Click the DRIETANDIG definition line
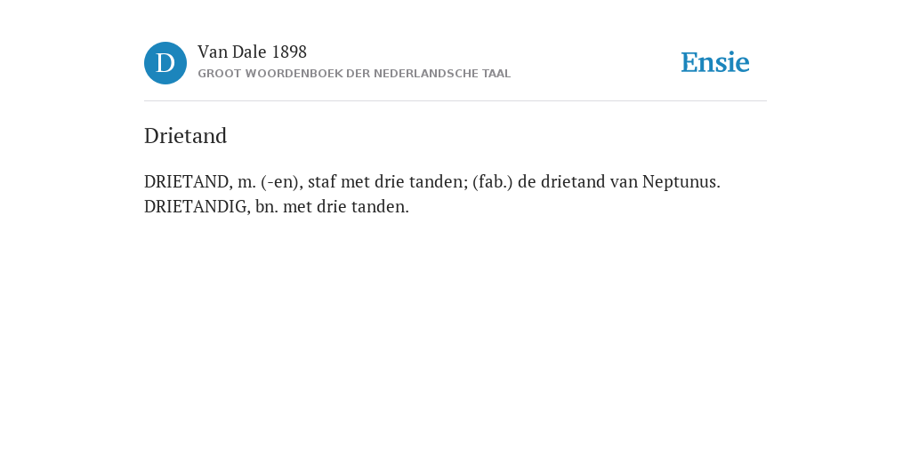This screenshot has height=455, width=911. click(x=277, y=206)
